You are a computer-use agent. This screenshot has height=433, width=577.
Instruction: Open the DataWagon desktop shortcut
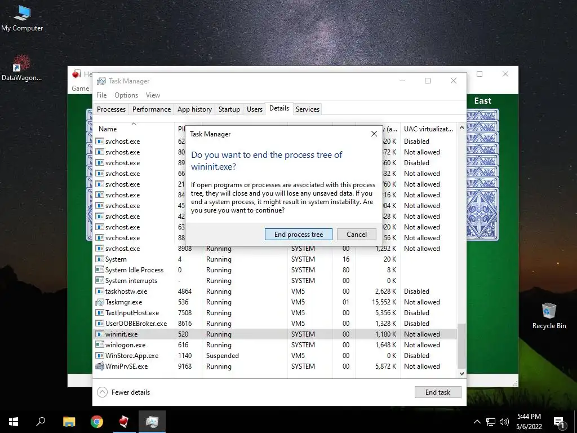point(21,68)
